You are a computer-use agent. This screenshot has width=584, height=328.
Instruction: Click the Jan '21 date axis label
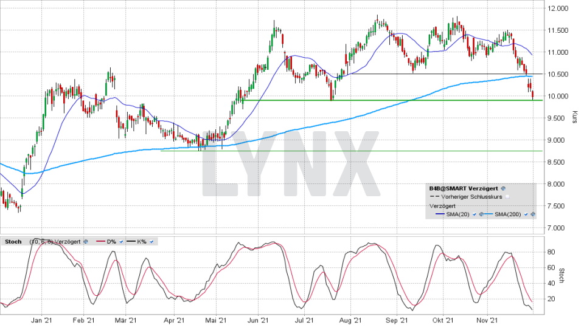pos(41,320)
